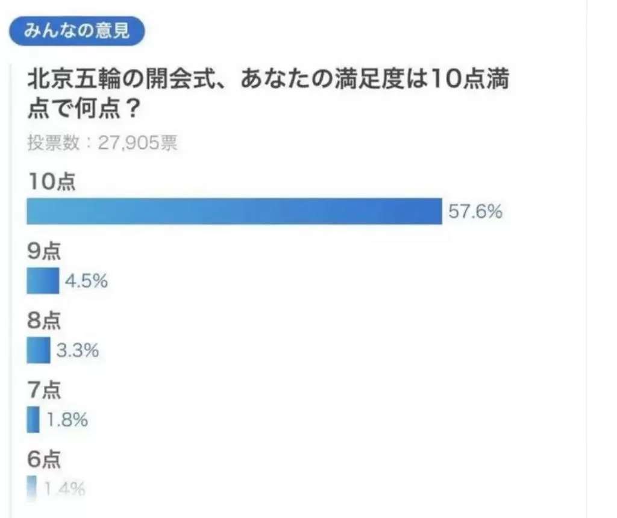
Task: Click the vote count 27,905票 text
Action: click(138, 142)
